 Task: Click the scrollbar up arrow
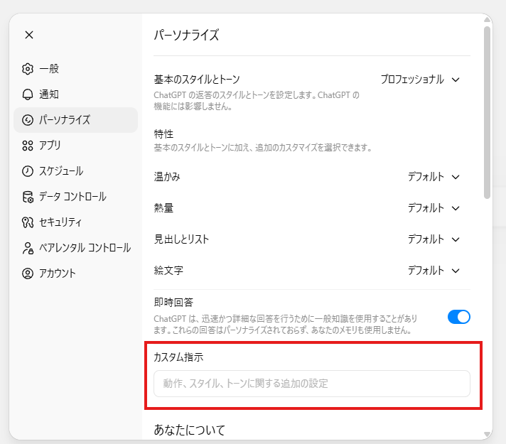488,20
